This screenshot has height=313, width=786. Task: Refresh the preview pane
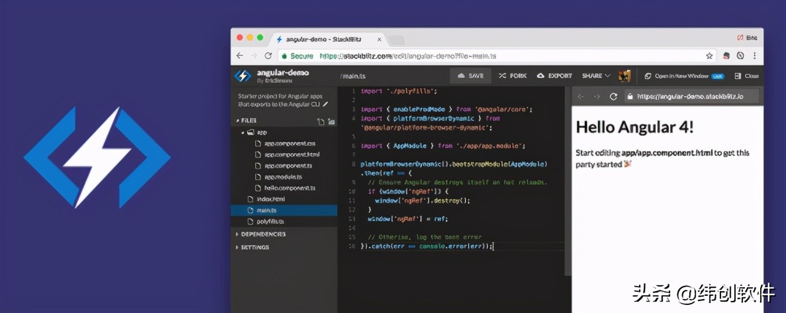pos(613,97)
